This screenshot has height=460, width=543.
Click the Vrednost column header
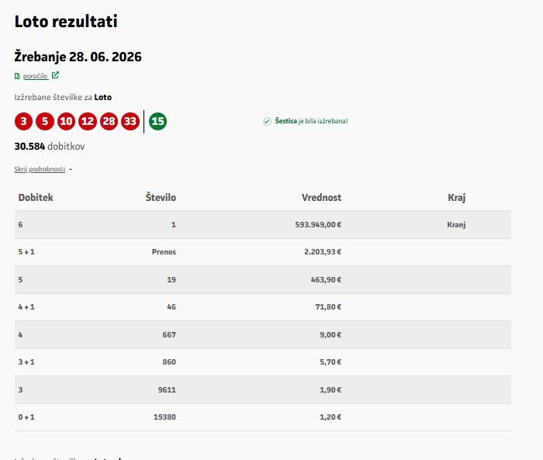(x=321, y=198)
